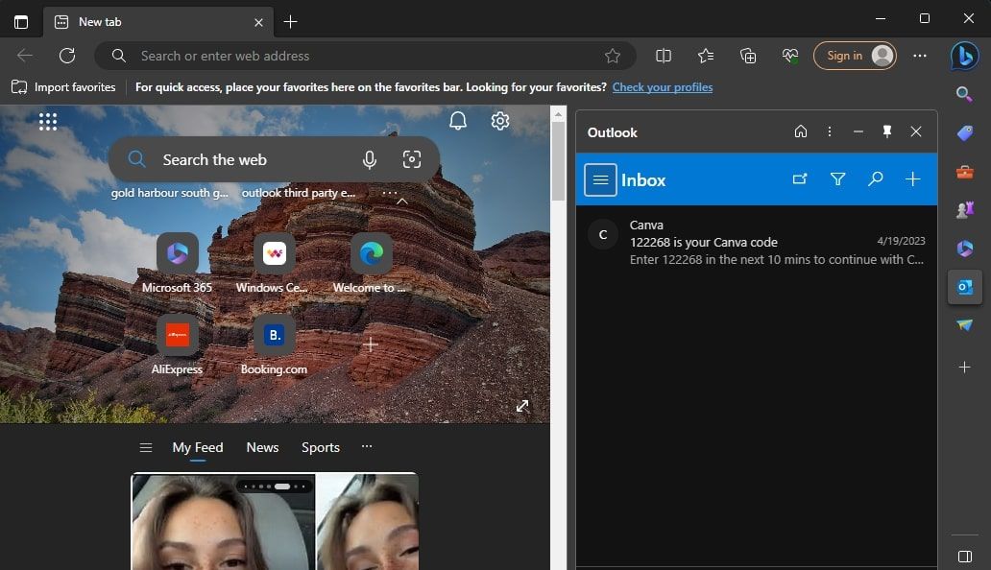
Task: Compose new mail with the plus icon
Action: click(x=912, y=179)
